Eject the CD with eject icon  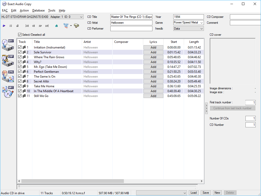tap(56, 26)
